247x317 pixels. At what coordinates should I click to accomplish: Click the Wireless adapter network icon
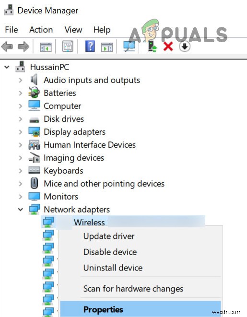coord(48,222)
